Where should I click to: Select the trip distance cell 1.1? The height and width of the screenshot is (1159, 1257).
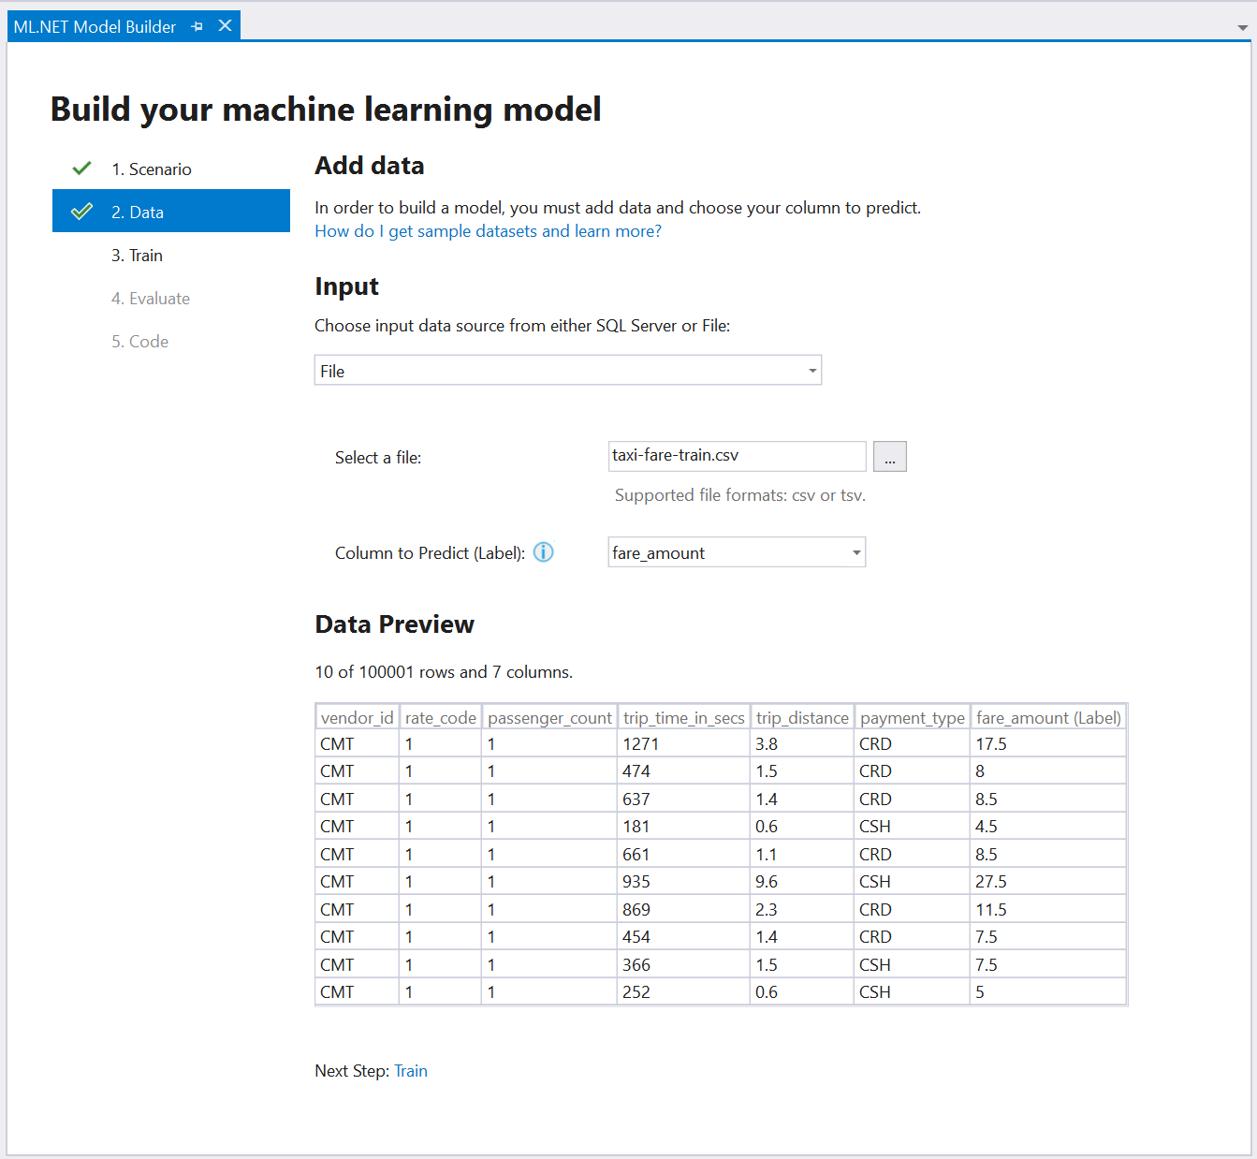[x=802, y=855]
